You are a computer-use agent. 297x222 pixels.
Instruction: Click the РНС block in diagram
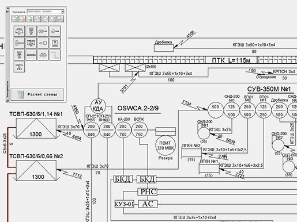pyautogui.click(x=148, y=192)
